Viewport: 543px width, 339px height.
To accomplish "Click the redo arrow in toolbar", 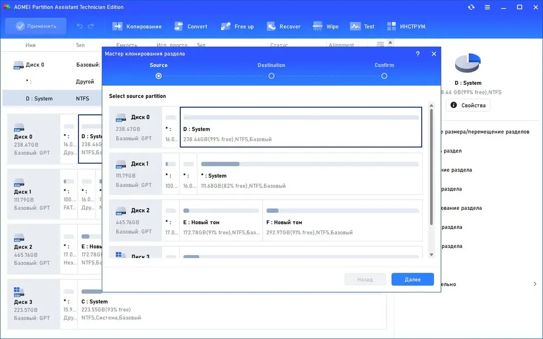I will 91,26.
